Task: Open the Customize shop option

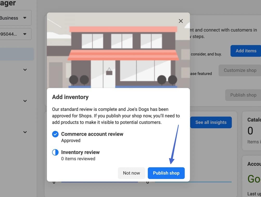Action: click(239, 70)
